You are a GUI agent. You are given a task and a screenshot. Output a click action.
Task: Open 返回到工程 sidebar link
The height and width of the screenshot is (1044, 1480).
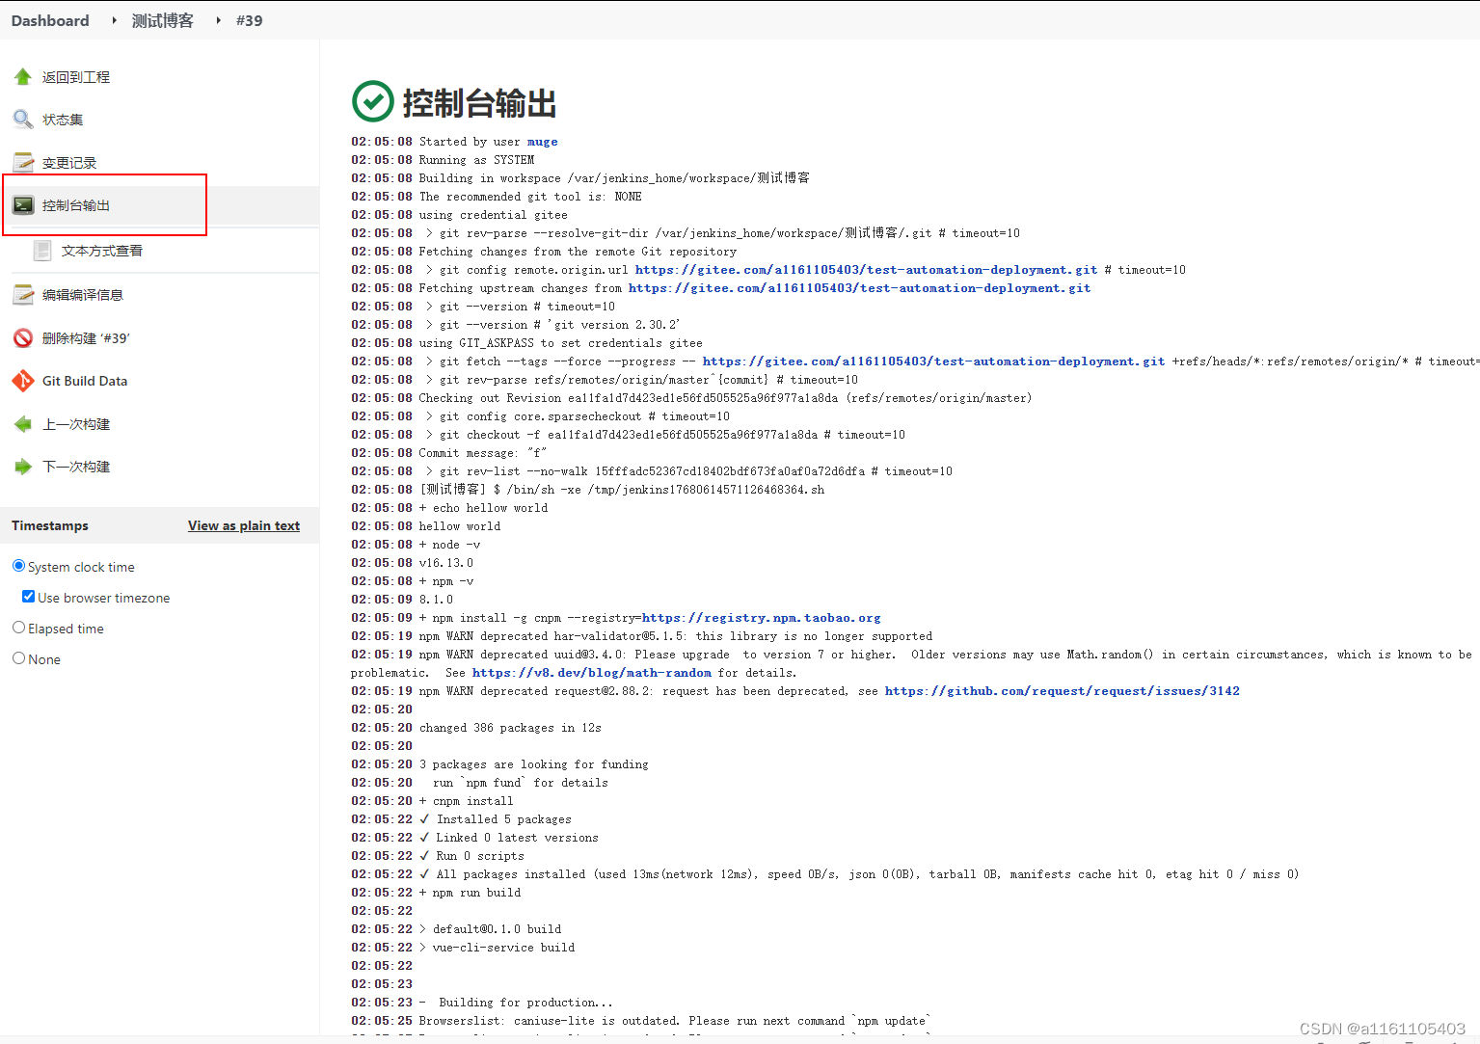pos(76,77)
